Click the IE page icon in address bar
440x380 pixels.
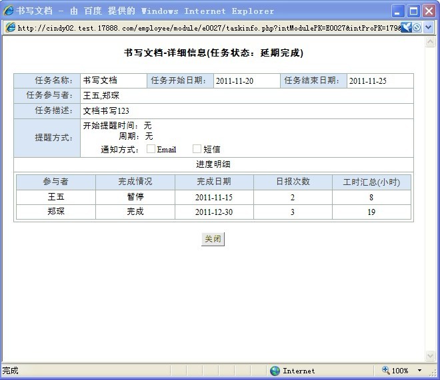pyautogui.click(x=10, y=27)
